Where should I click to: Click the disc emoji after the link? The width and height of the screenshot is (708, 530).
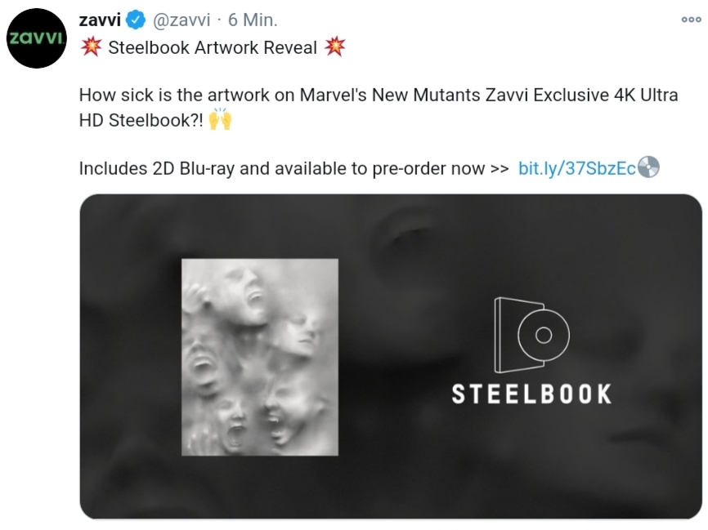648,167
